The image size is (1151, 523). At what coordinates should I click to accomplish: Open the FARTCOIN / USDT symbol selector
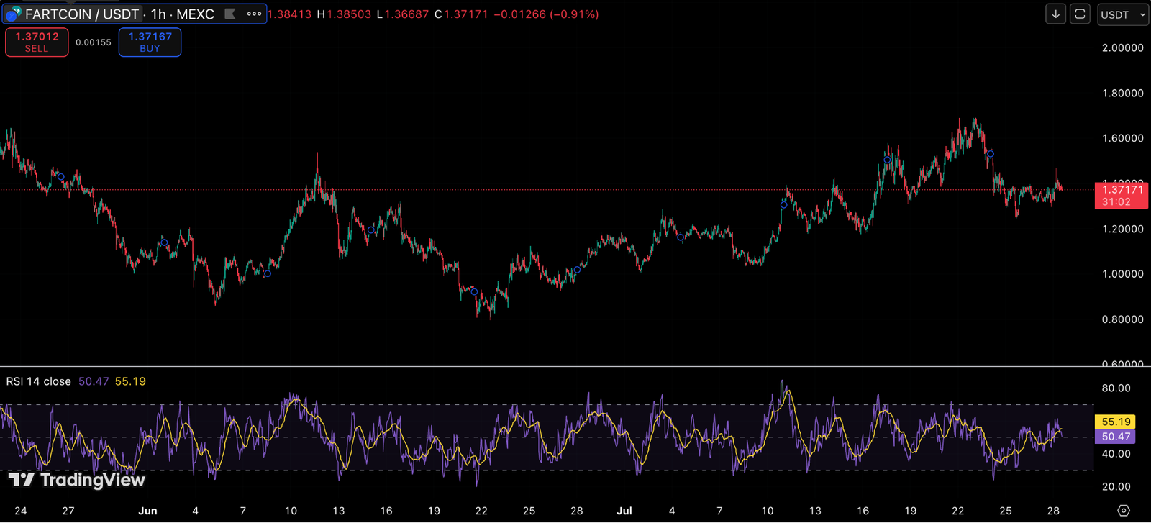tap(81, 14)
